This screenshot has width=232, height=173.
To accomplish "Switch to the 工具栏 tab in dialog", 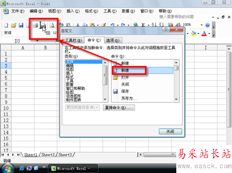I will (73, 40).
